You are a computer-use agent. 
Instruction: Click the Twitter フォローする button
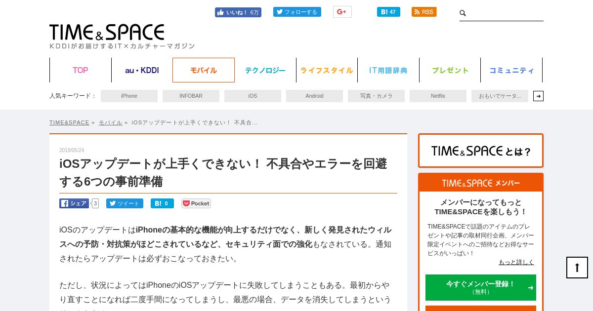[297, 12]
